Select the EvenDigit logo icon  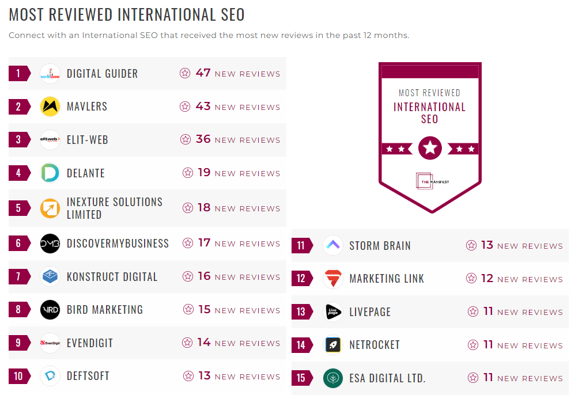tap(50, 343)
